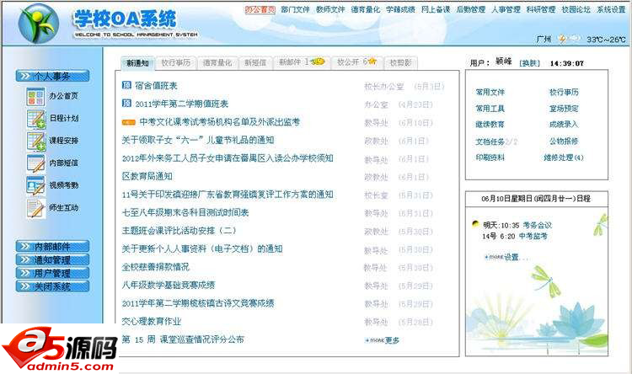
Task: Open the 师生互动 sidebar icon
Action: 35,208
